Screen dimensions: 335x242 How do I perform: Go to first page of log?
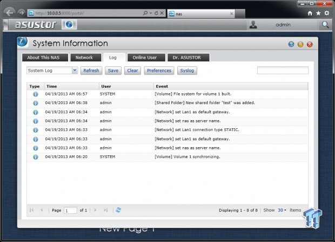click(x=32, y=210)
